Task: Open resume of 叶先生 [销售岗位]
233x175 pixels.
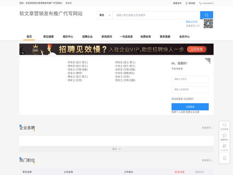Action: [125, 73]
